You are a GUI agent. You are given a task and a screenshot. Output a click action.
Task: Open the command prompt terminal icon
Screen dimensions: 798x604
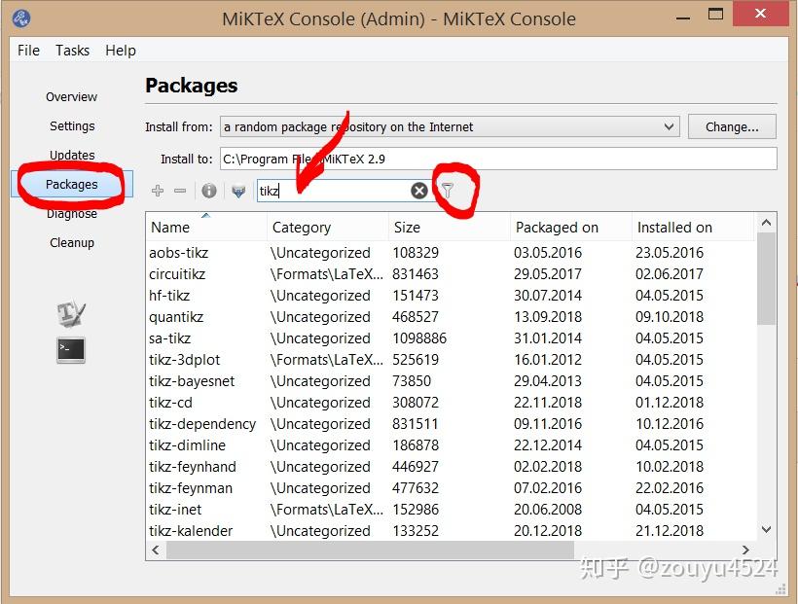71,350
